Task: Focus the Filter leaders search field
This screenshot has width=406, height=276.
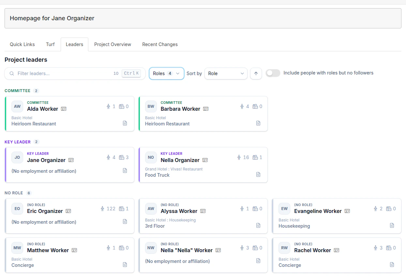Action: coord(75,73)
